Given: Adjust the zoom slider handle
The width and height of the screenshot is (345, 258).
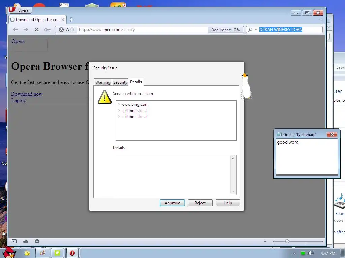Looking at the screenshot, I should (287, 241).
